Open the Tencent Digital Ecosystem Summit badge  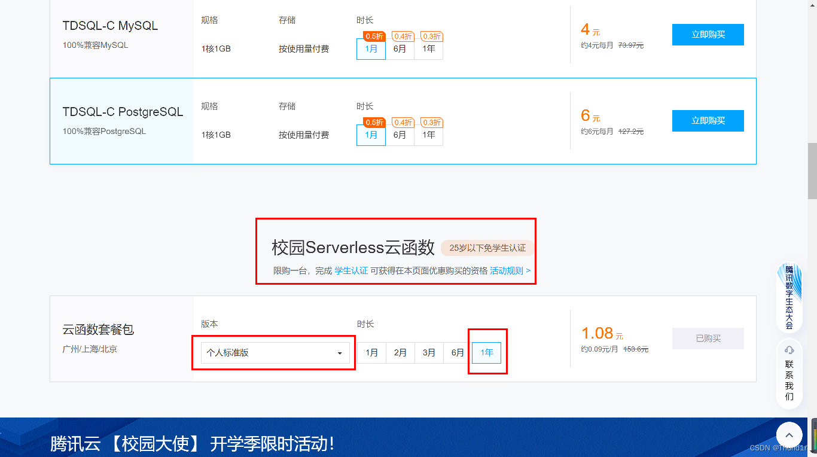pyautogui.click(x=789, y=297)
